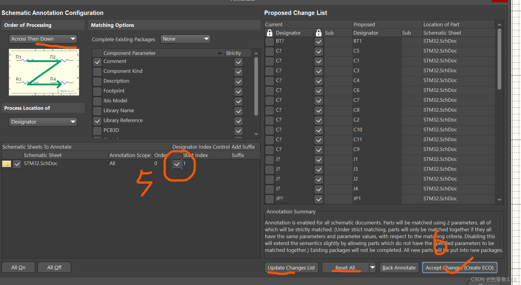Click the processing order preview image
521x285 pixels.
click(44, 72)
